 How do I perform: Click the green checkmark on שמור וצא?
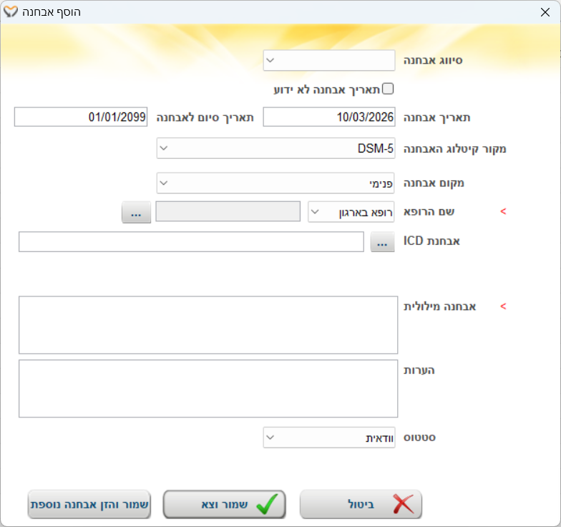coord(267,504)
